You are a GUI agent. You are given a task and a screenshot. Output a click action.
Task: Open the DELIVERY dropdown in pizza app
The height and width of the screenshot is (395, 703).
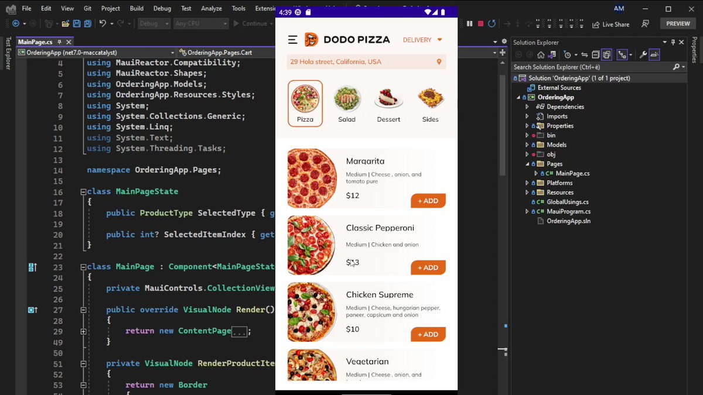pyautogui.click(x=422, y=40)
